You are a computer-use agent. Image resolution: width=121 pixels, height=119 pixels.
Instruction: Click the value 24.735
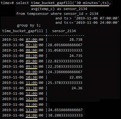(x=76, y=56)
